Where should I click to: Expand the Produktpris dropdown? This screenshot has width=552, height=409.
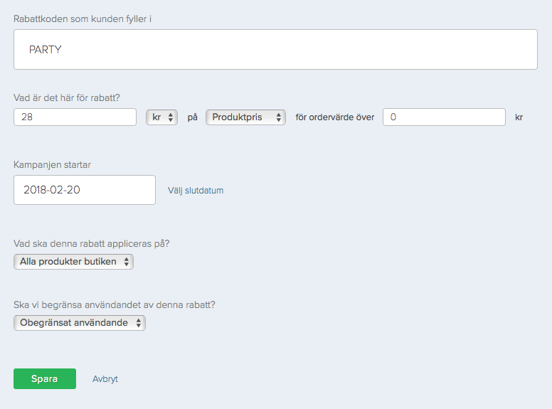tap(245, 117)
